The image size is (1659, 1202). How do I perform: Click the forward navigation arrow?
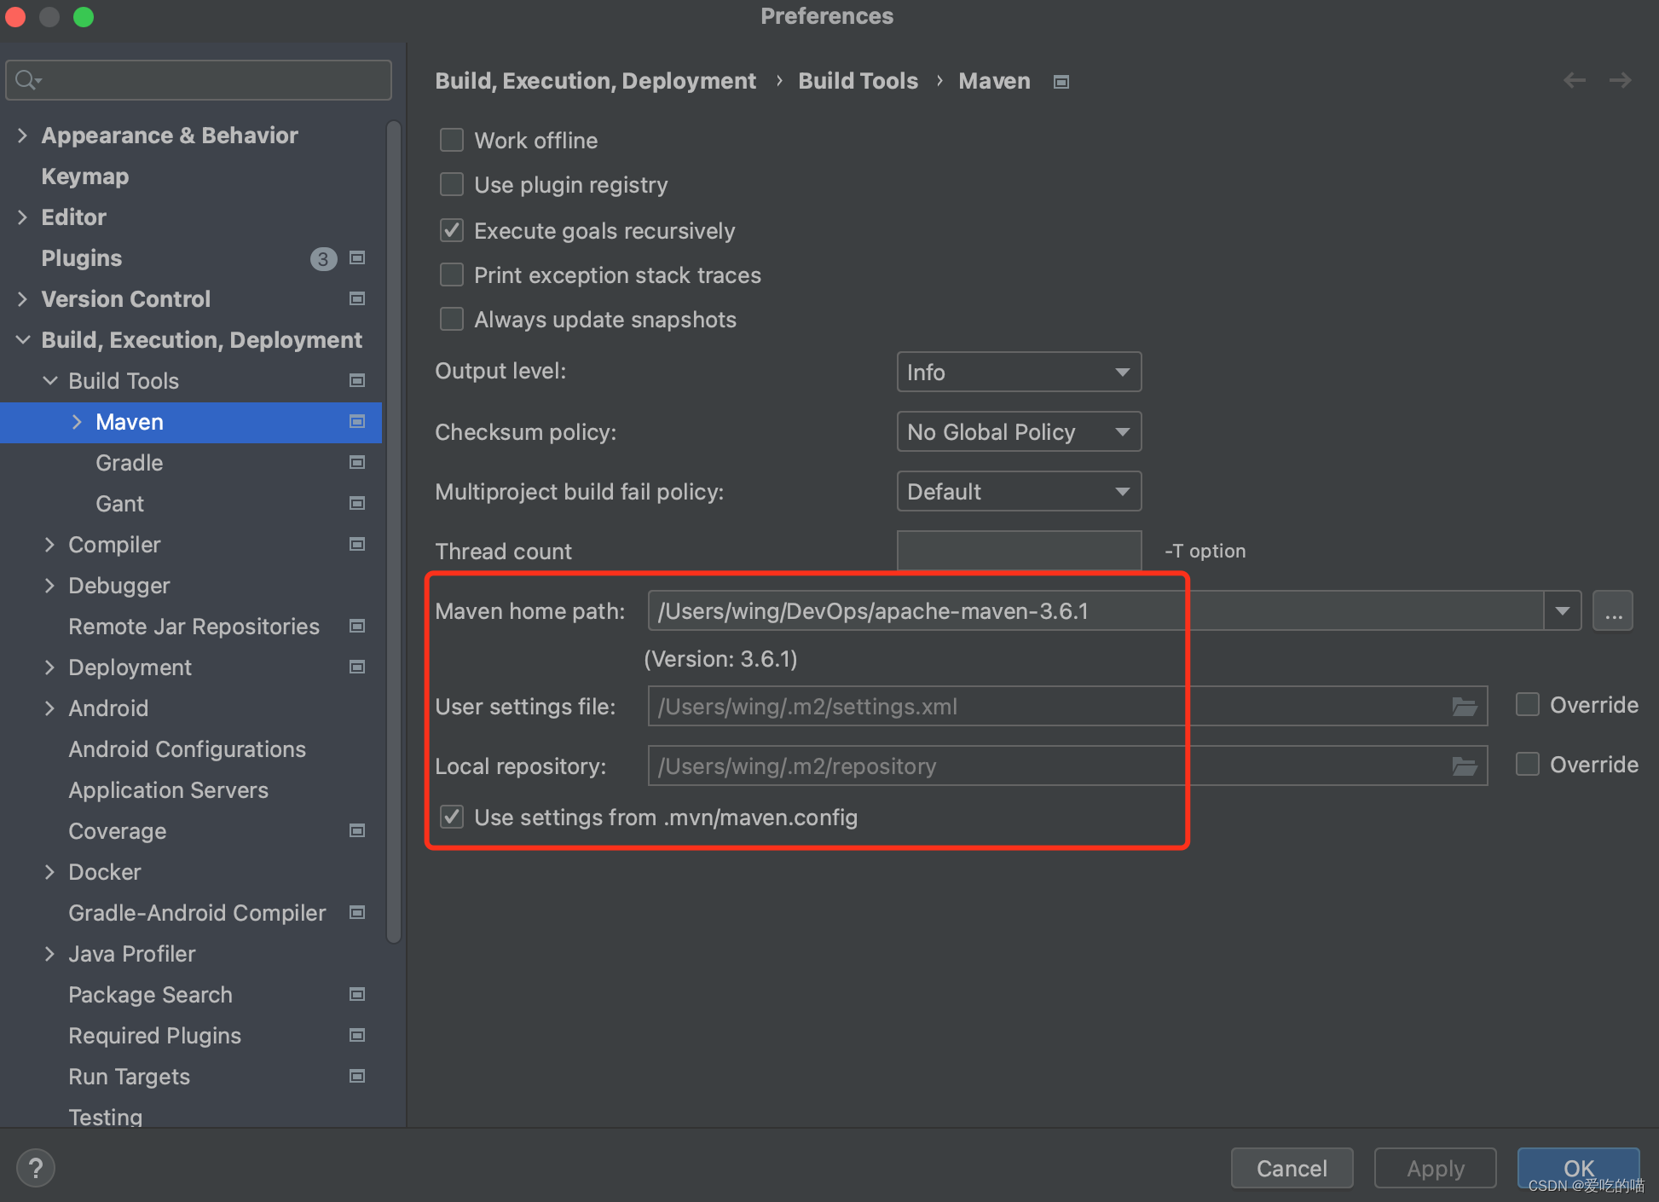(1620, 80)
